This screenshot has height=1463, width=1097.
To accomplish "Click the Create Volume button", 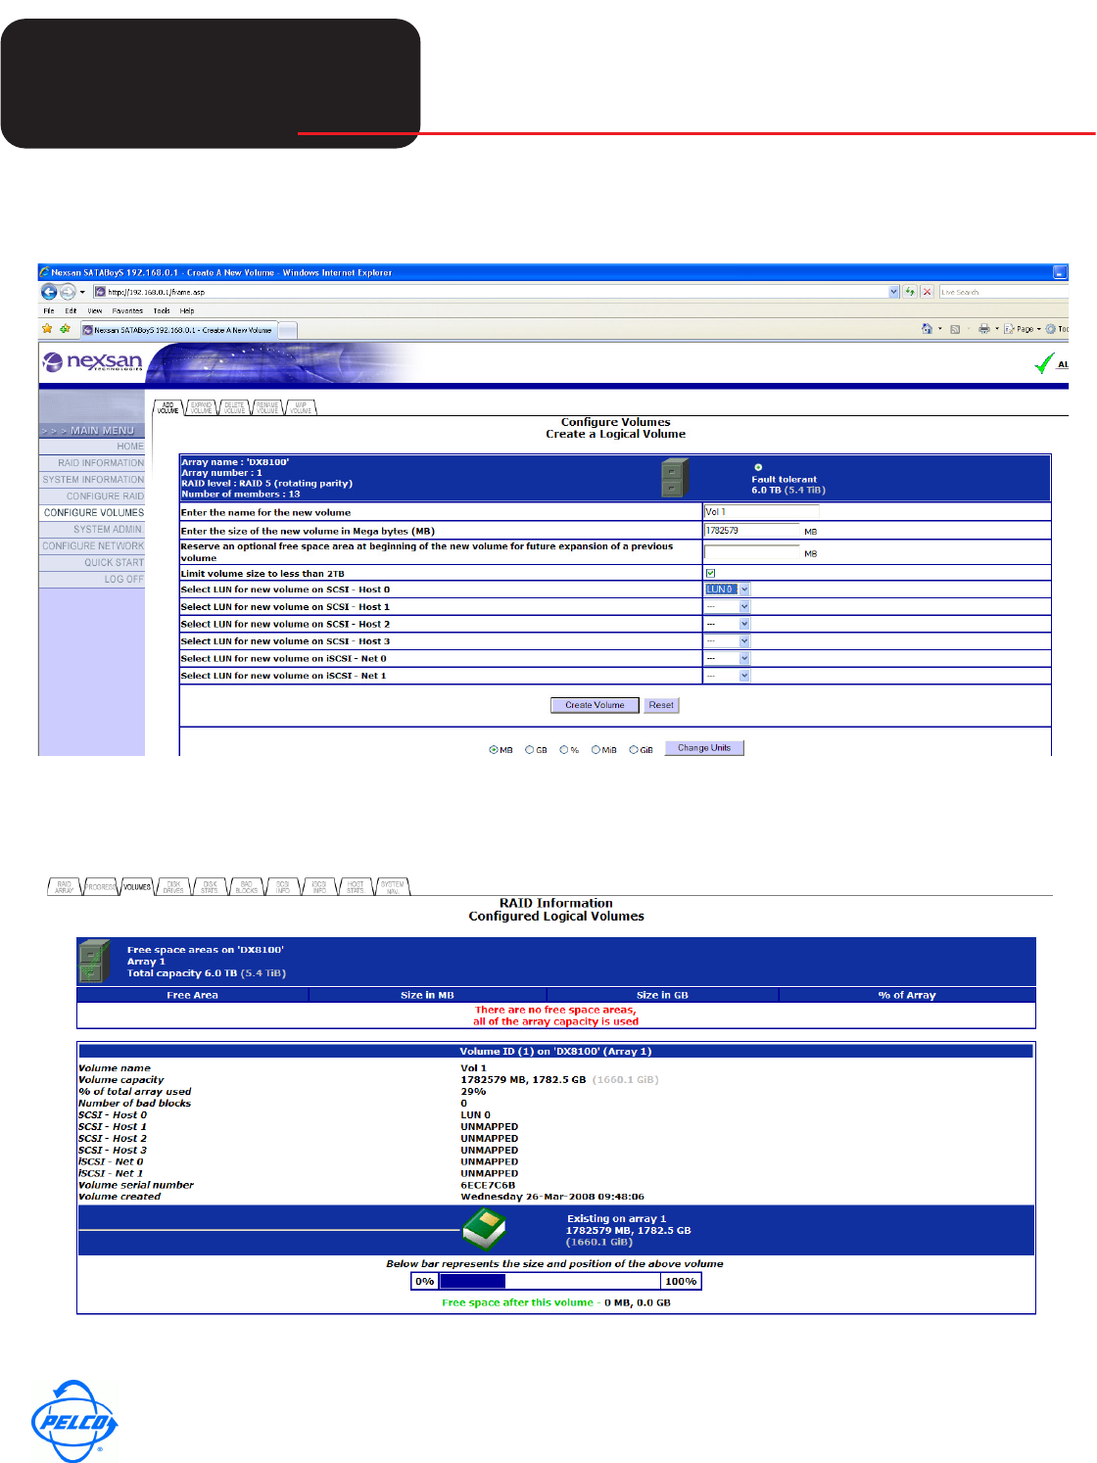I will pyautogui.click(x=595, y=705).
